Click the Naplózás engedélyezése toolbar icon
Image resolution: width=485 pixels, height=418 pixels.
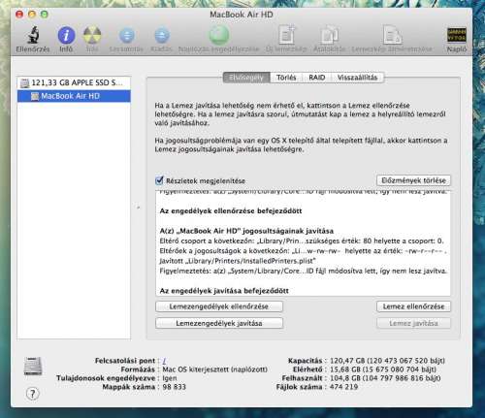click(219, 35)
